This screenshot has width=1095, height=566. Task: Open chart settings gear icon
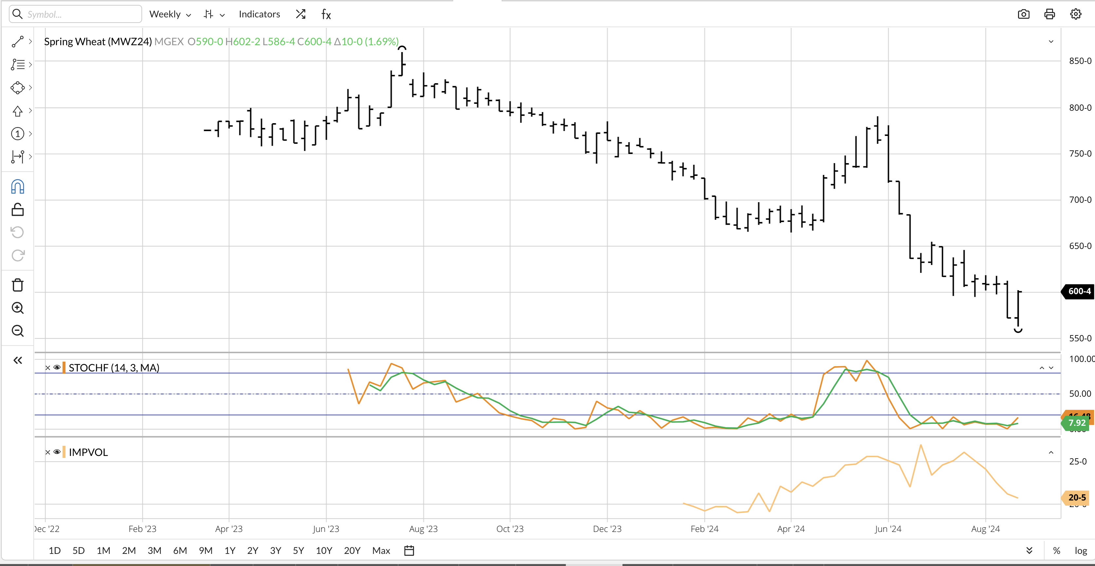pyautogui.click(x=1075, y=14)
